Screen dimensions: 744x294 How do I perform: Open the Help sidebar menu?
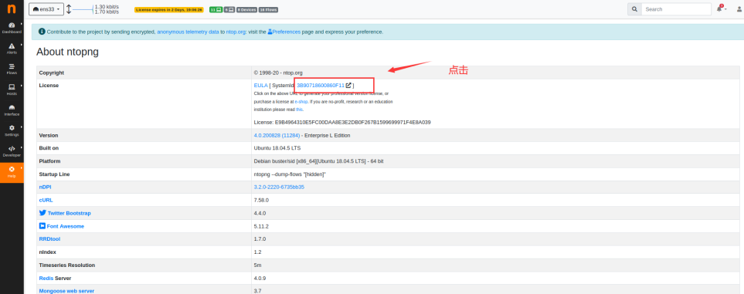[12, 172]
